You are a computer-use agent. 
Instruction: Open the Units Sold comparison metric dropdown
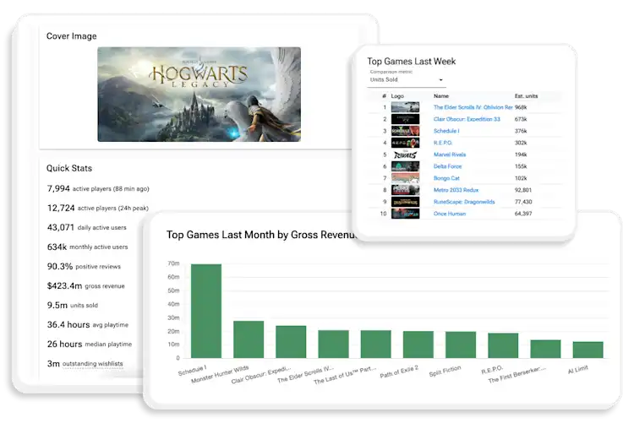point(407,79)
